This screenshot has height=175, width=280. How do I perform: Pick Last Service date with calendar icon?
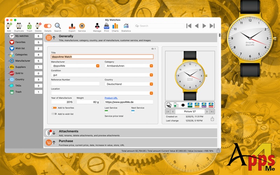click(106, 112)
